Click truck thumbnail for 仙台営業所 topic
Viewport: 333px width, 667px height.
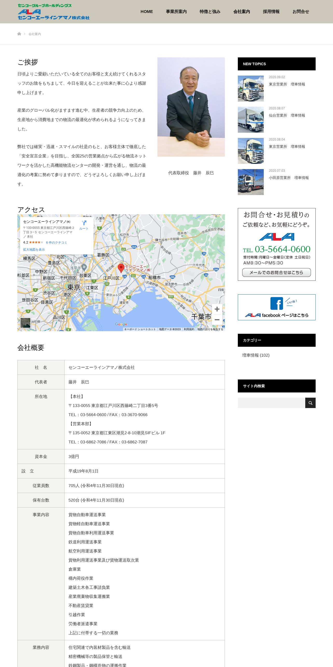(251, 120)
